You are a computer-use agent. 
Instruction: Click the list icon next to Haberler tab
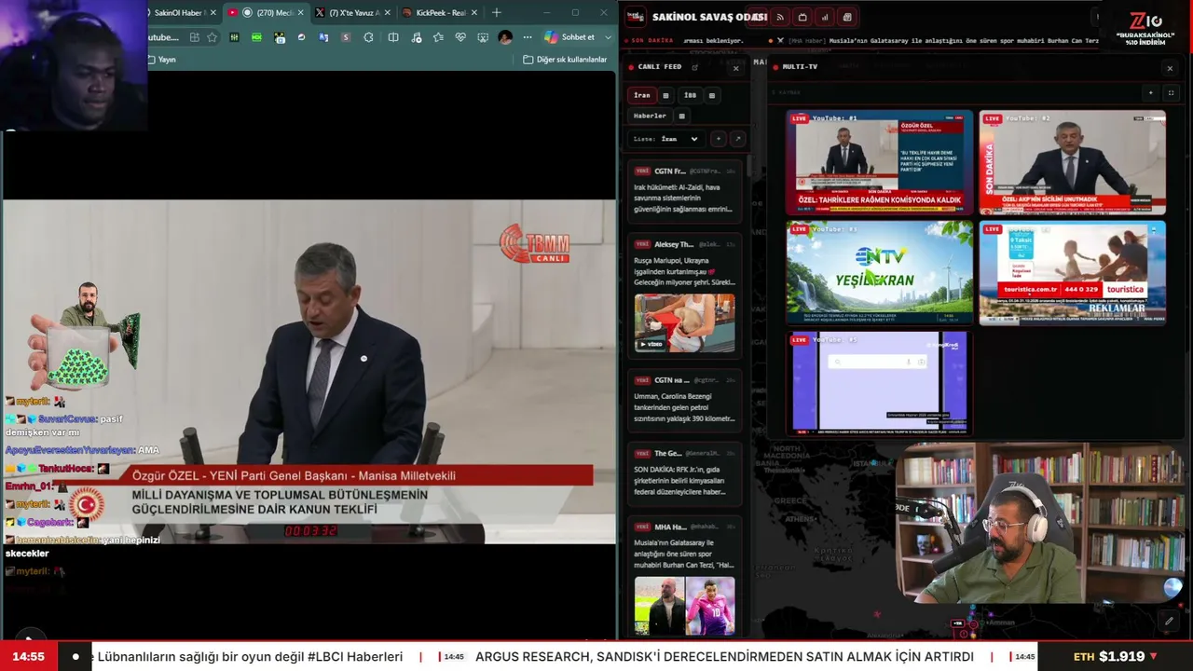[x=681, y=116]
